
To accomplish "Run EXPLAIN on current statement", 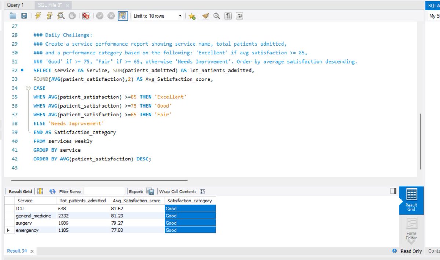I will (61, 16).
